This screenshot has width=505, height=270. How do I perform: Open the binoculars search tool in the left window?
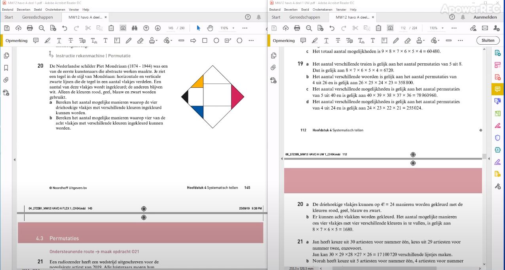point(135,28)
